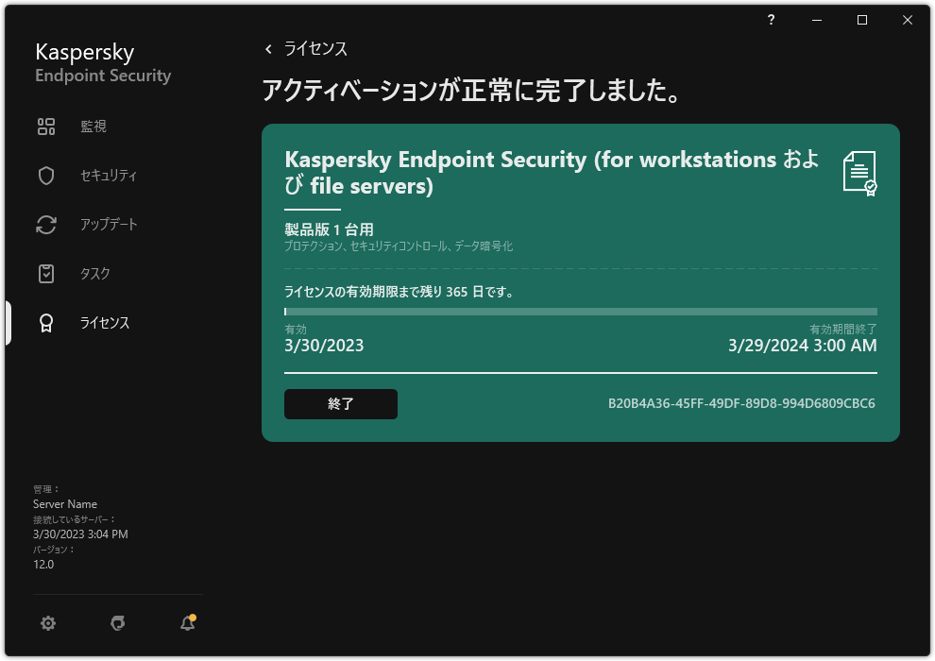Navigate back using chevron beside ライセンス
The height and width of the screenshot is (661, 935).
point(267,48)
